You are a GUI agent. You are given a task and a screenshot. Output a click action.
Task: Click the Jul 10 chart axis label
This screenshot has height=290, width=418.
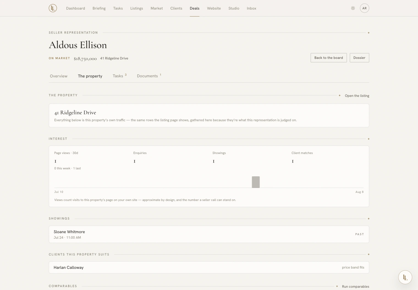[x=59, y=192]
